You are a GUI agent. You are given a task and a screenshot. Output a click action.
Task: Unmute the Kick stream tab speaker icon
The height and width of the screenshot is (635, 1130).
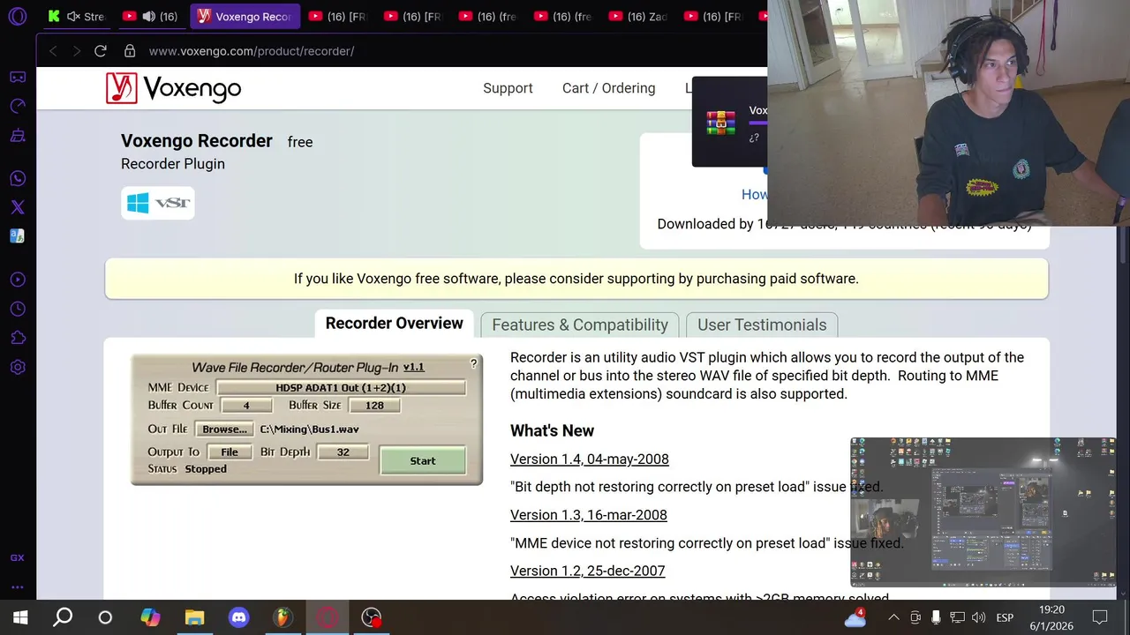[73, 16]
